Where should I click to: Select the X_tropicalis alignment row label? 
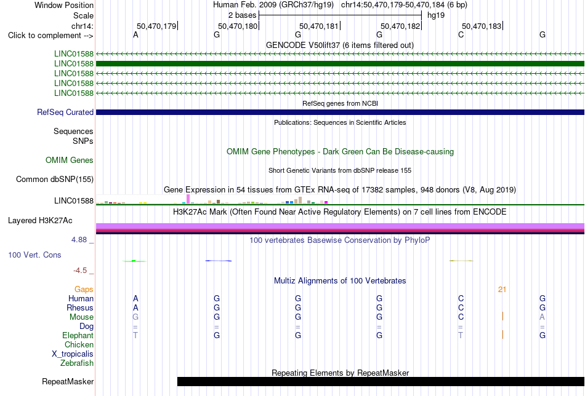73,354
